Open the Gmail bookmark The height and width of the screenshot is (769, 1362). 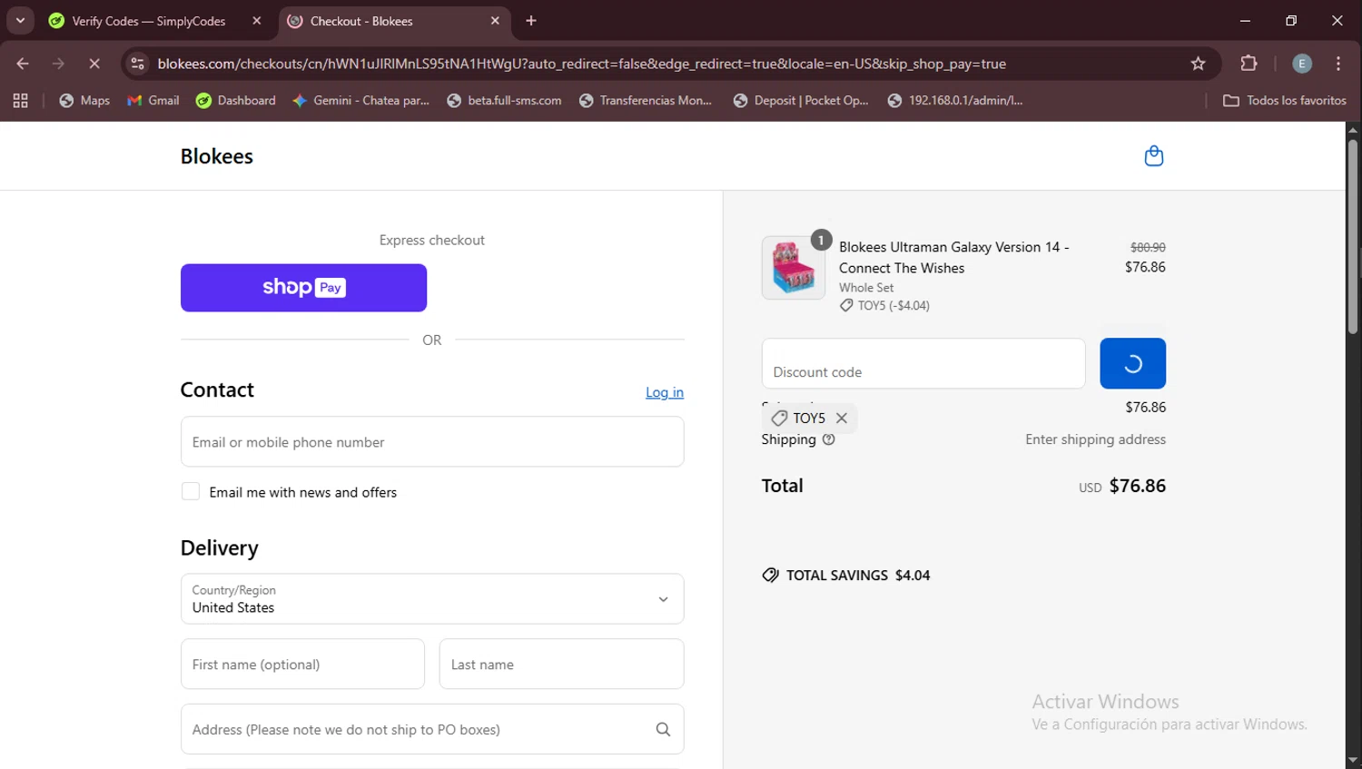point(153,101)
